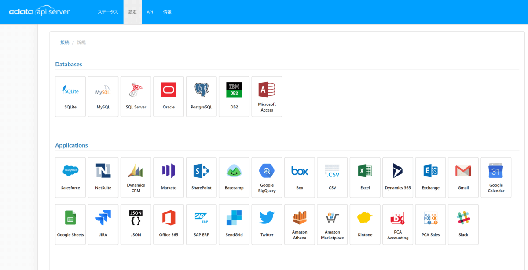Select the Exchange connector
The image size is (528, 270).
point(430,177)
